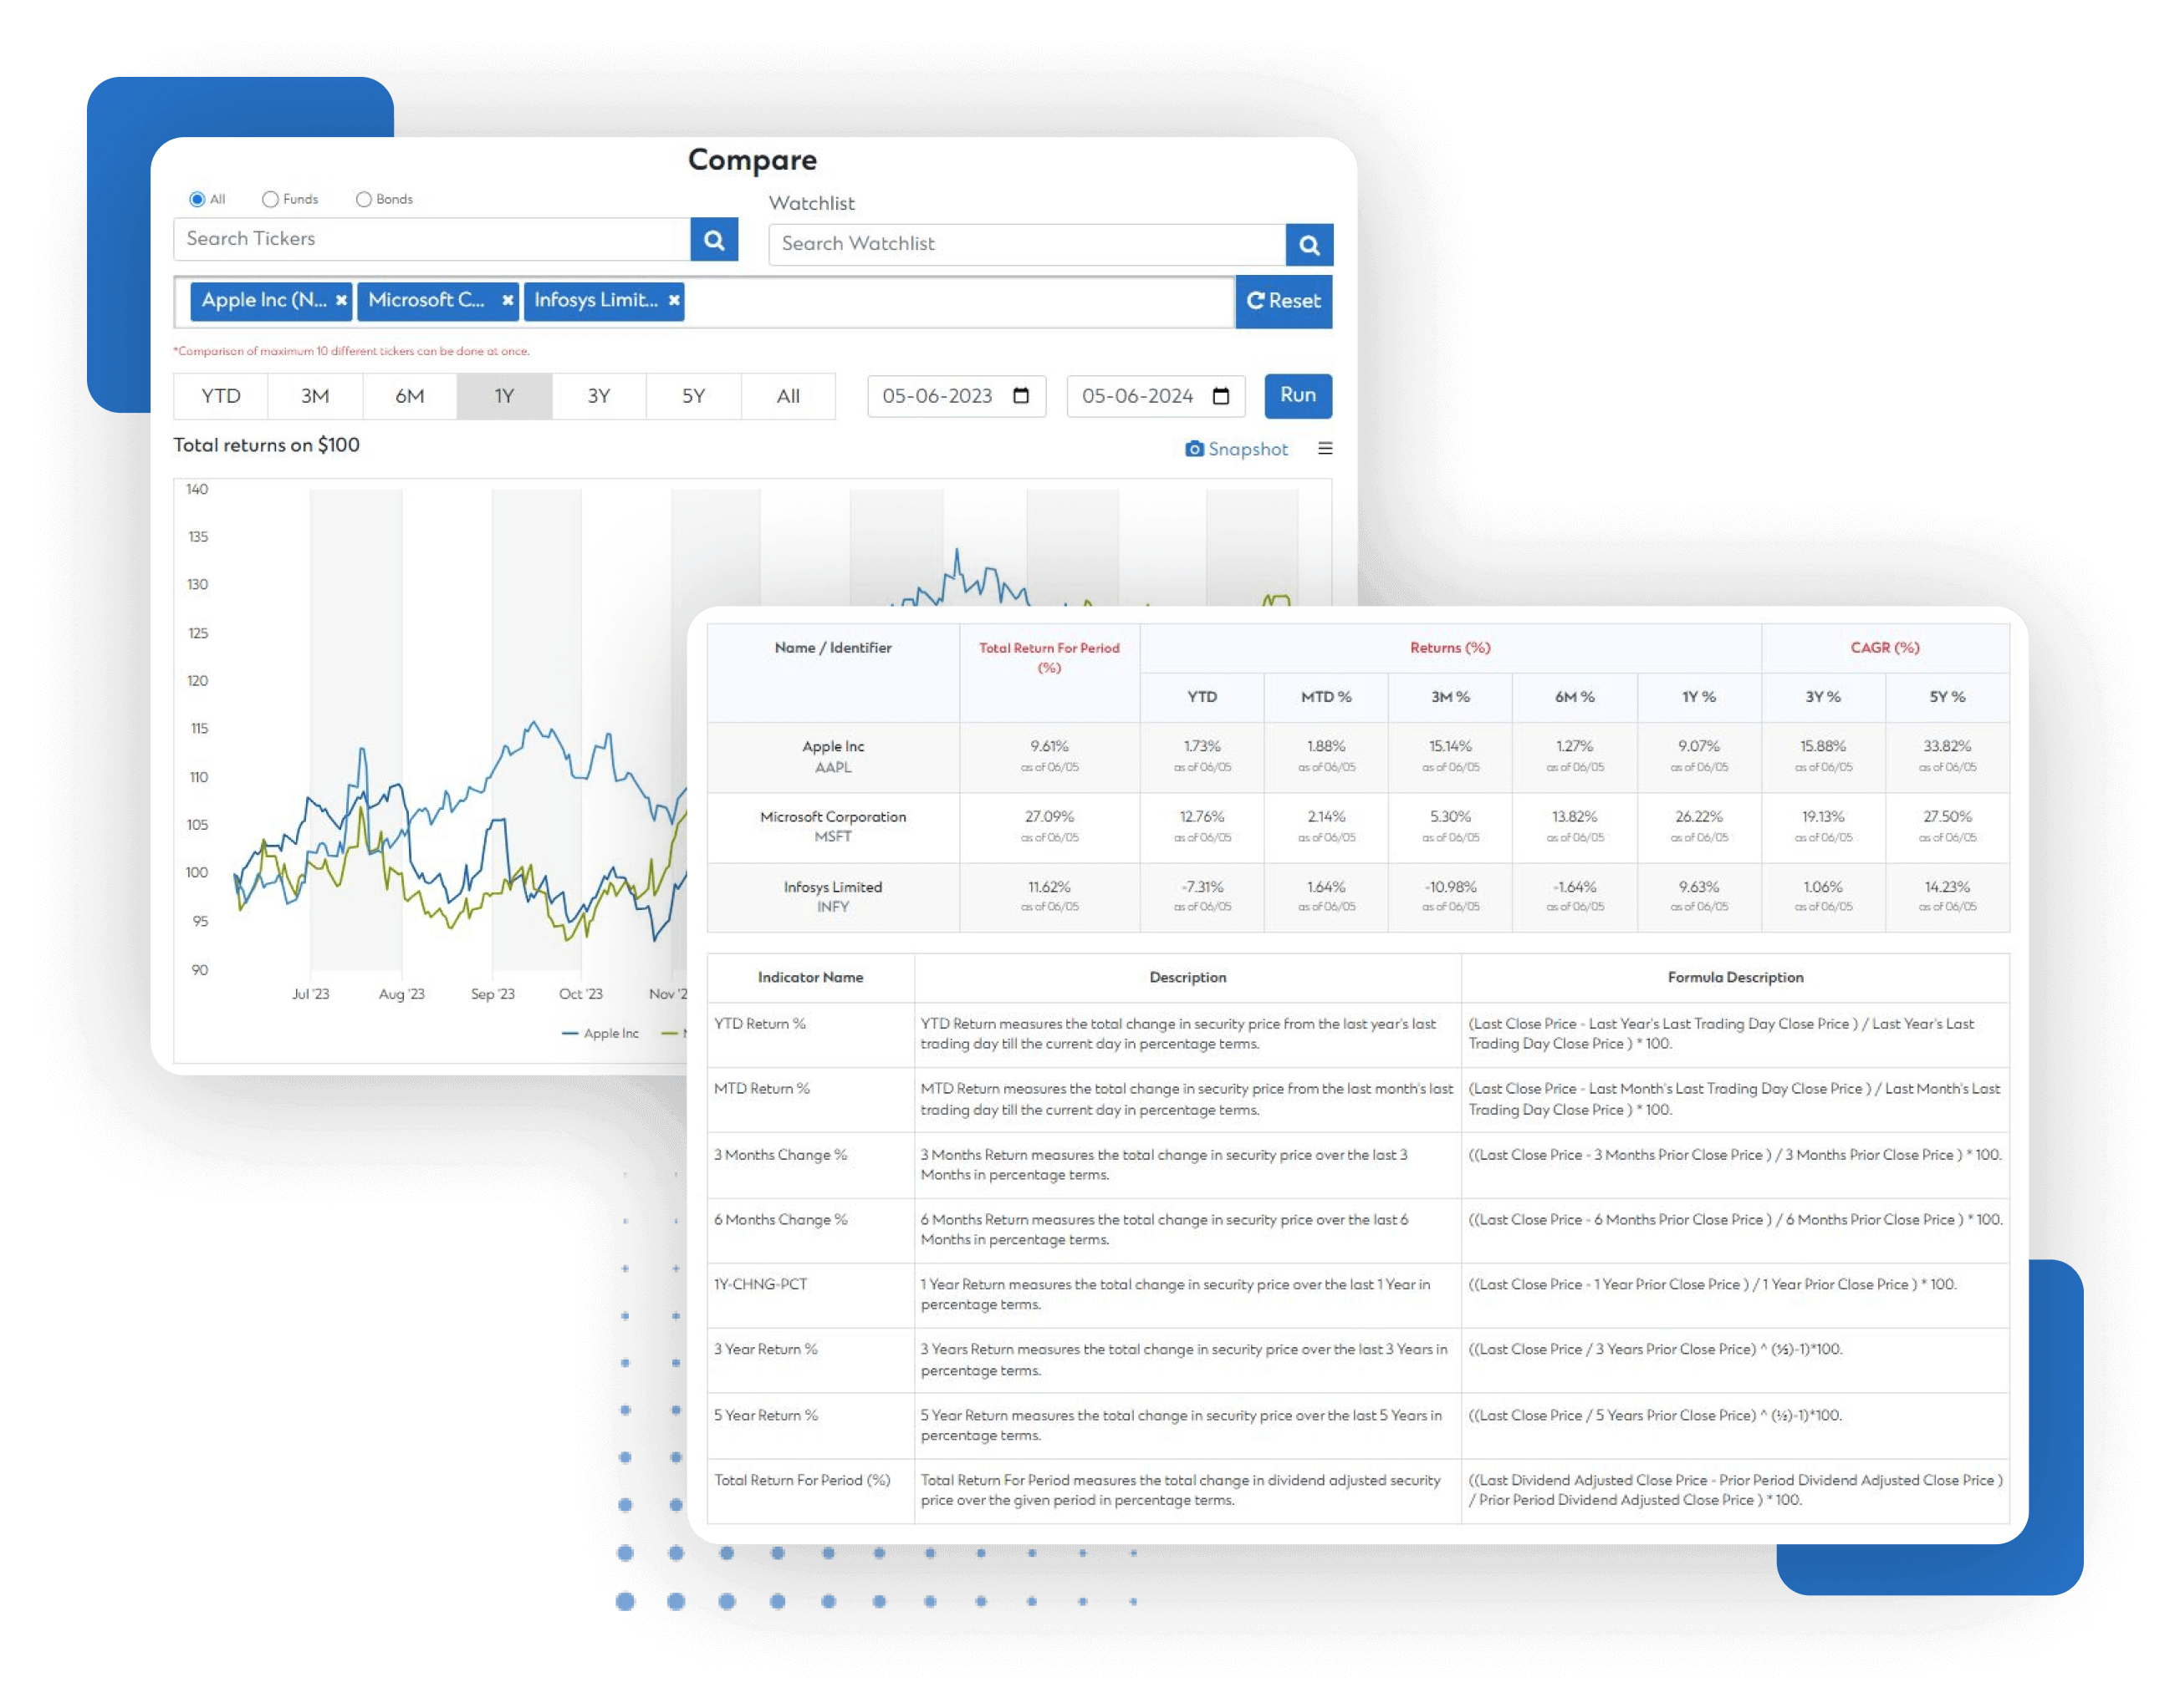Click the 6 Months Change % indicator
The image size is (2180, 1708).
click(780, 1220)
